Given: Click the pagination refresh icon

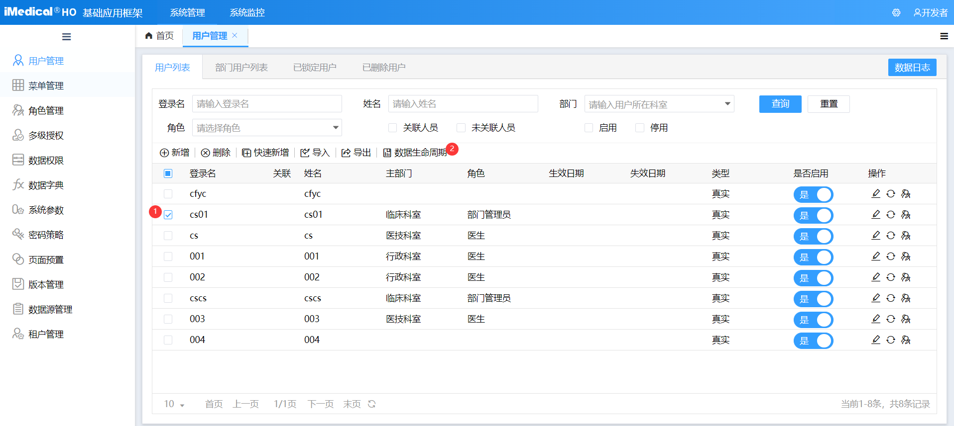Looking at the screenshot, I should 371,404.
